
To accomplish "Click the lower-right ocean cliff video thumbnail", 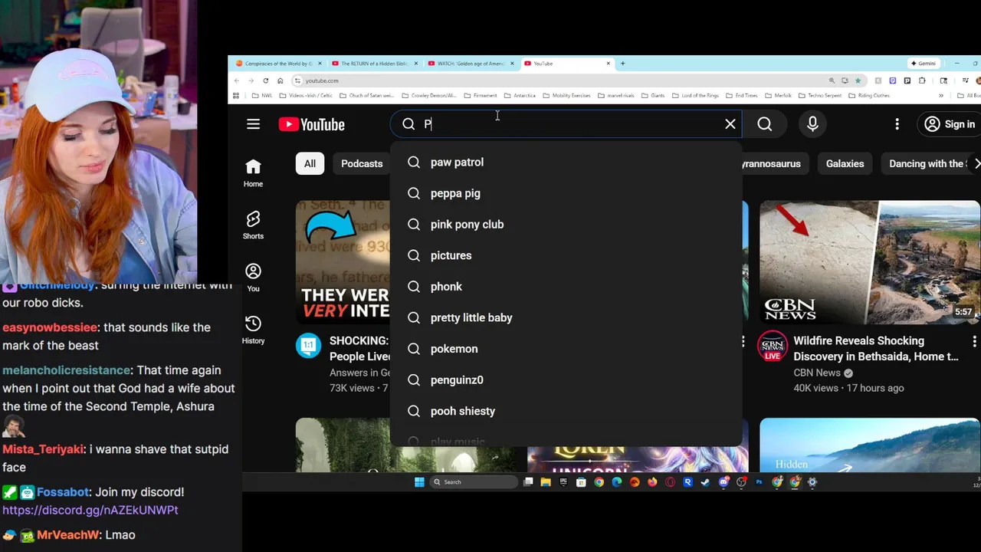I will coord(869,445).
